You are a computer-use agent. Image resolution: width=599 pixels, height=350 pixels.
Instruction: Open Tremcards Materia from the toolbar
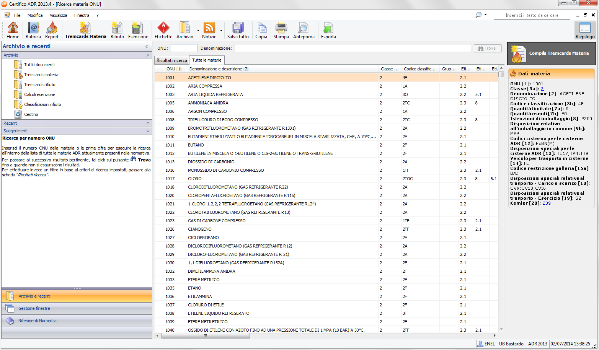coord(85,30)
